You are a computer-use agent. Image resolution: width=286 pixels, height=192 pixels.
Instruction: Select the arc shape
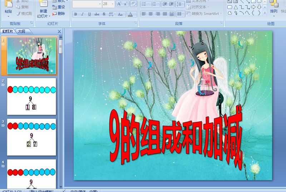(242, 13)
